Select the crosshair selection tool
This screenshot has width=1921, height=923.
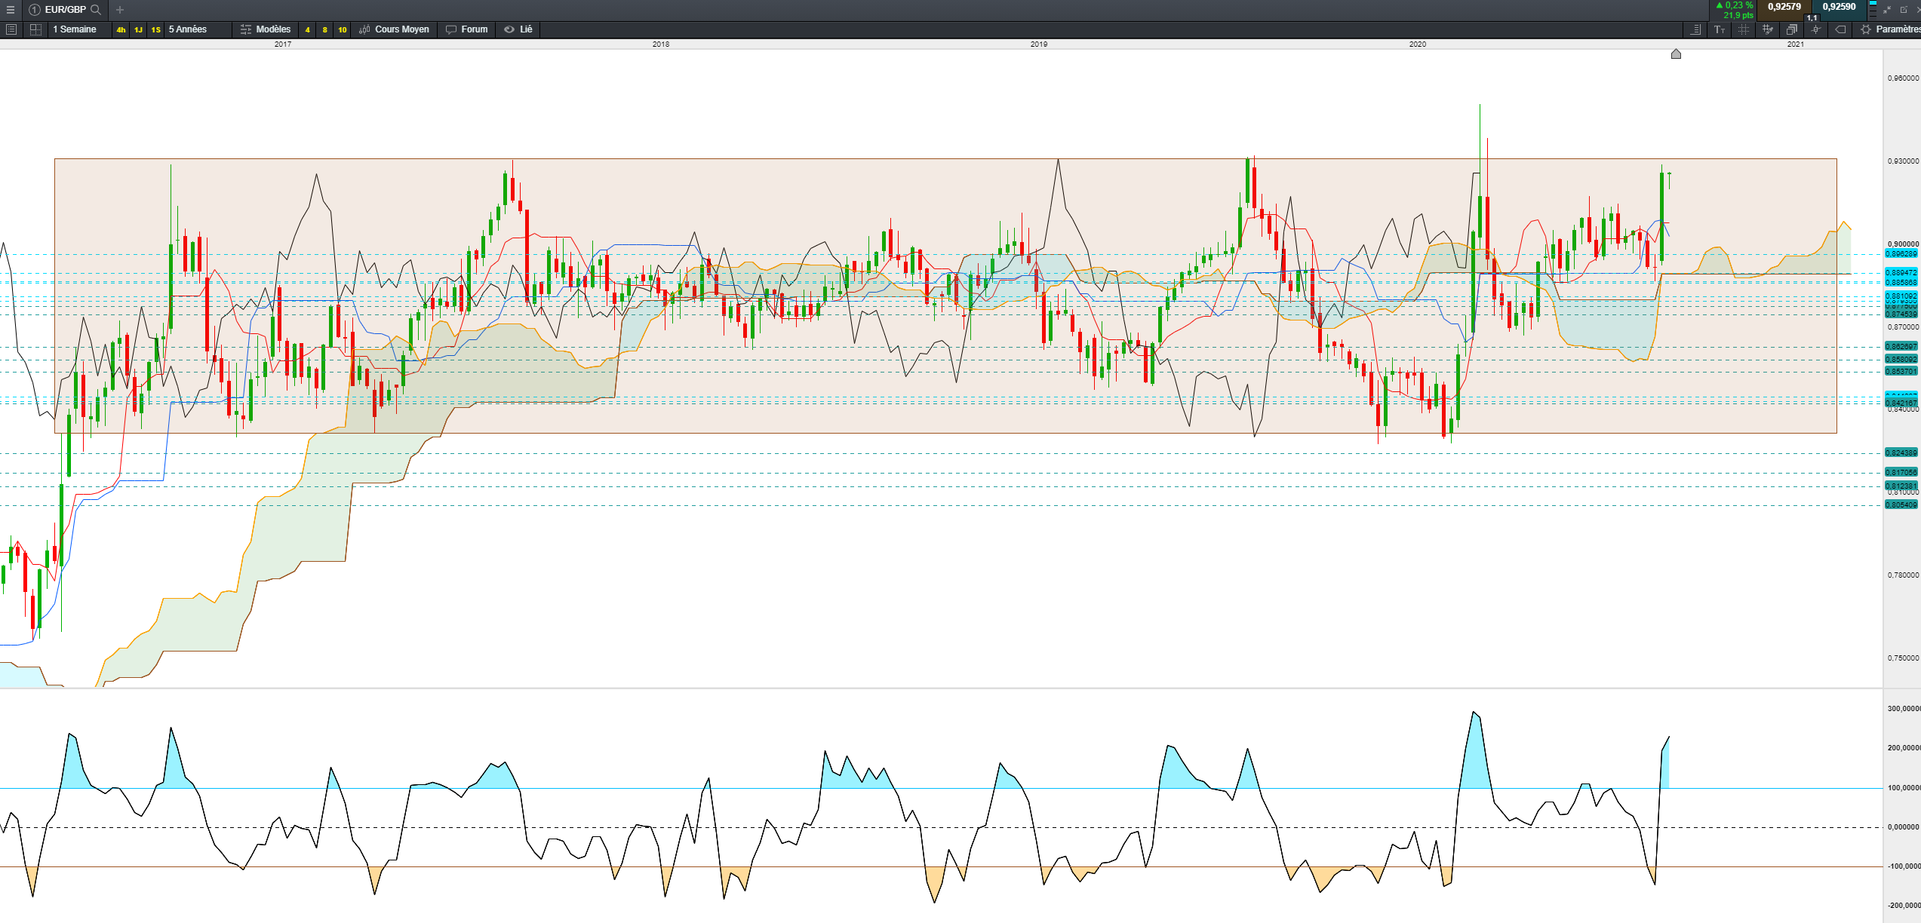pos(1744,29)
